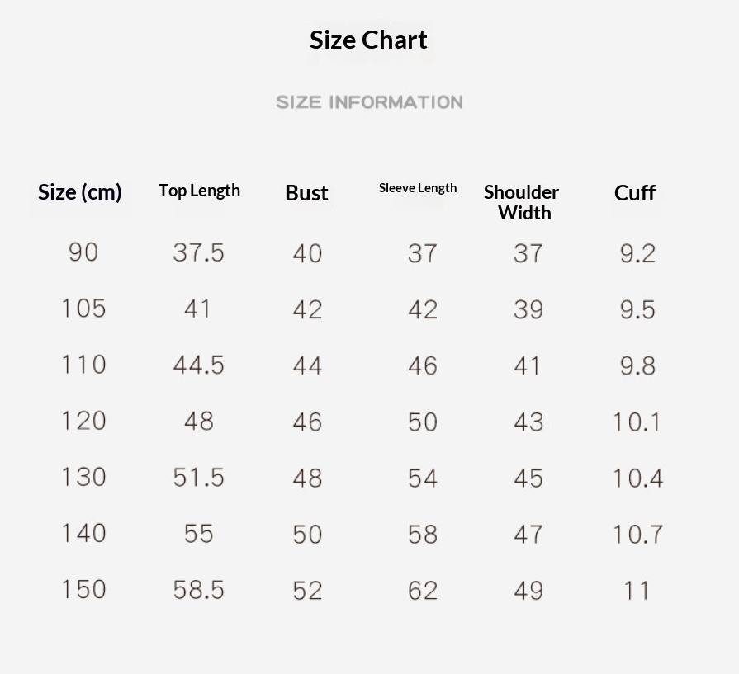
Task: Click the size 90 row label
Action: 83,252
